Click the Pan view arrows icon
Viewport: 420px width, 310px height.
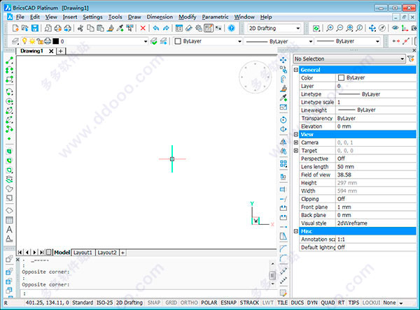click(372, 28)
